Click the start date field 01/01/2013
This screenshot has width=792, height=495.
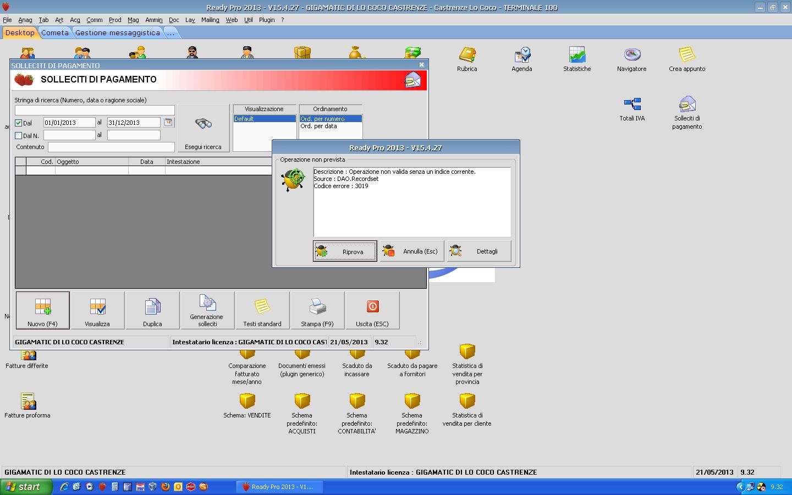[x=69, y=123]
